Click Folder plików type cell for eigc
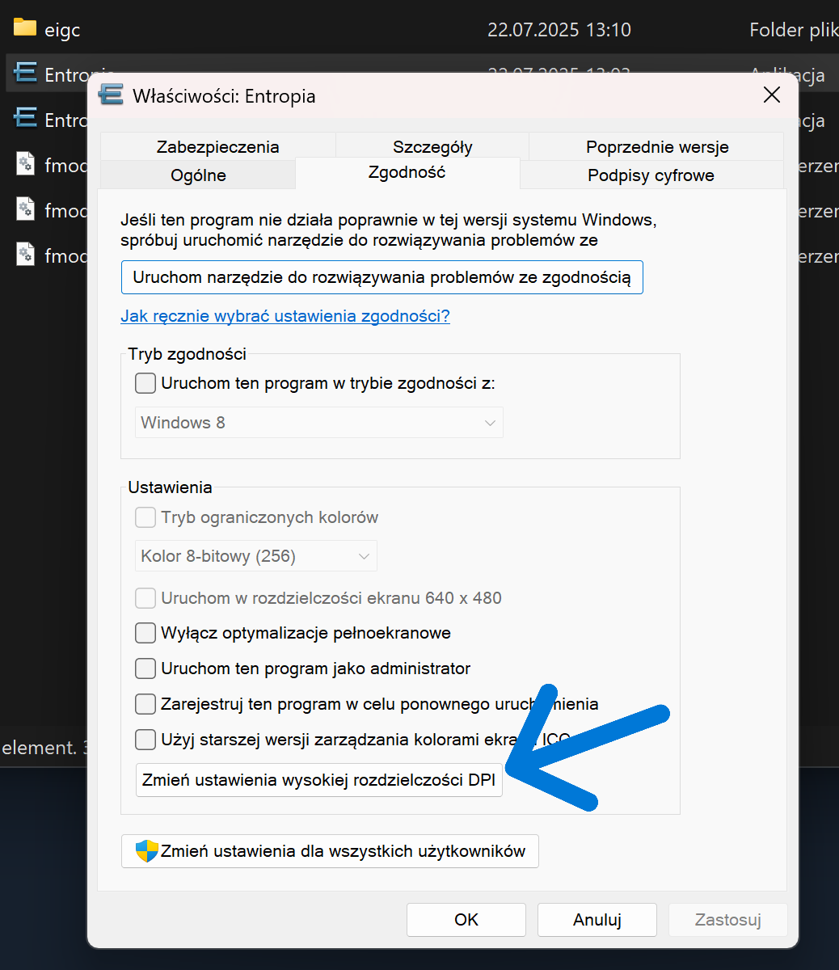Screen dimensions: 839x970 794,30
